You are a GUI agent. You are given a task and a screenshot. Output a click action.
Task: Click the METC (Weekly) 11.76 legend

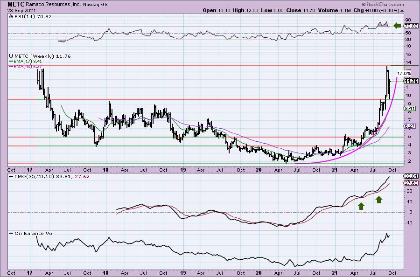tap(42, 56)
